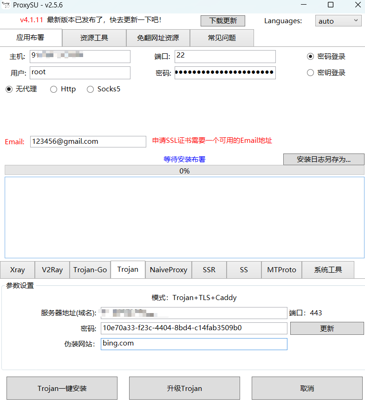
Task: Choose the Socks5 proxy radio button
Action: click(91, 89)
